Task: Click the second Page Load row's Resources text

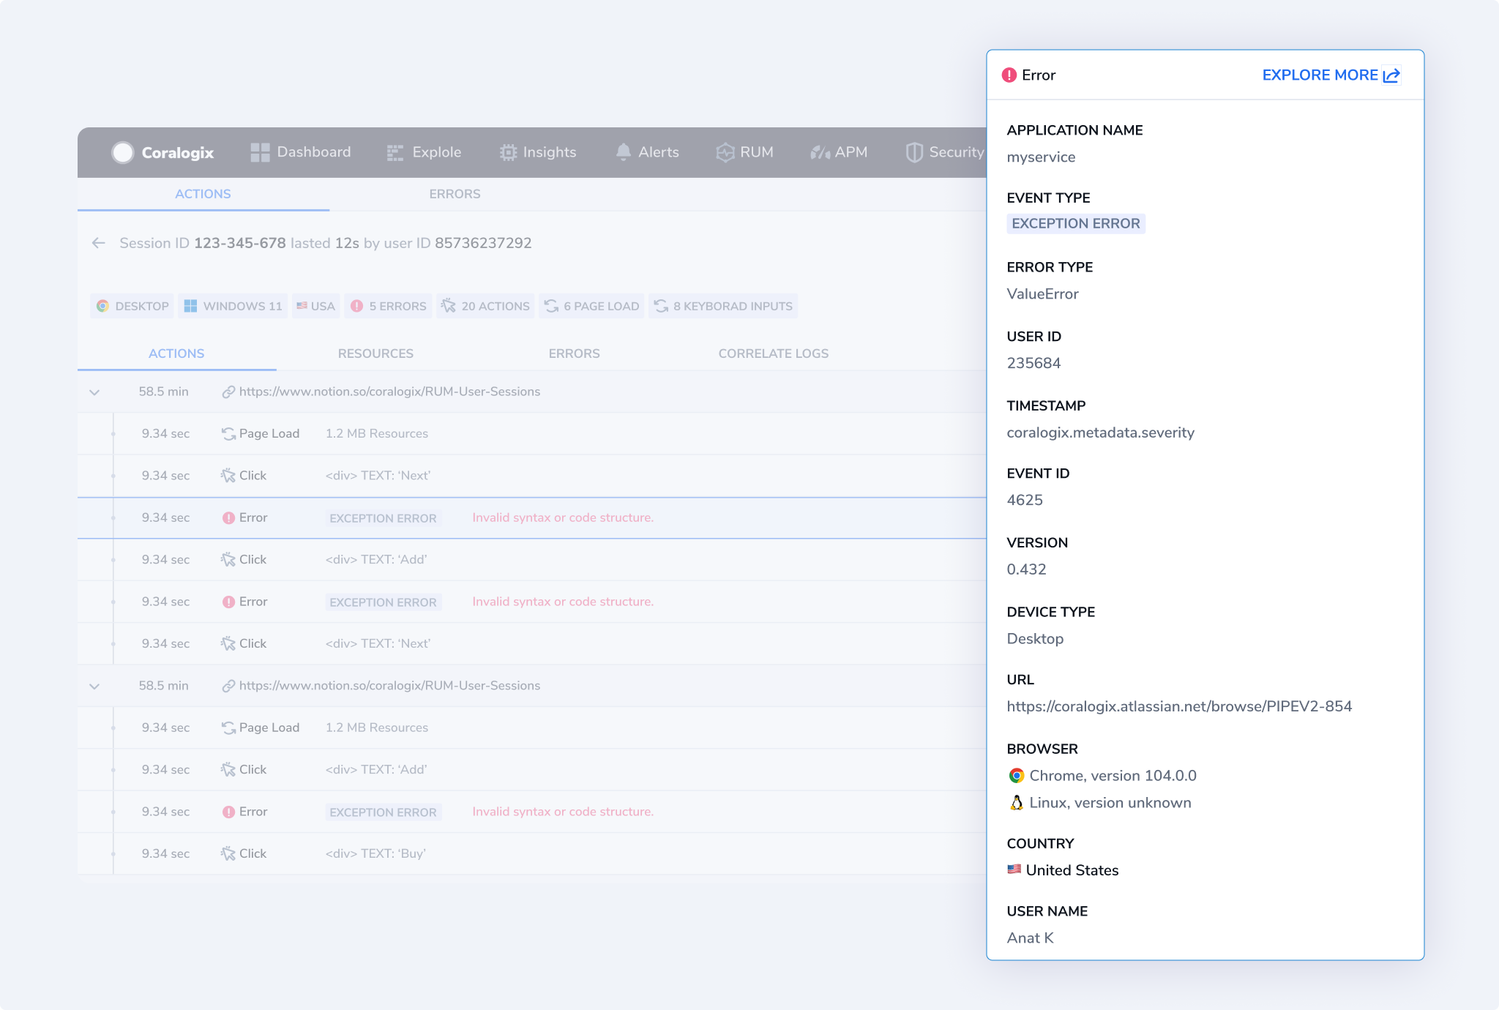Action: click(x=377, y=728)
